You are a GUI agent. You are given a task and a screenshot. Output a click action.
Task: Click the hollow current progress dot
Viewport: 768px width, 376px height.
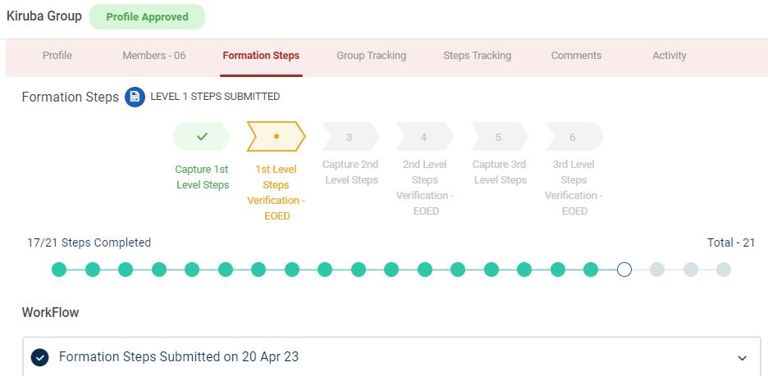tap(624, 270)
